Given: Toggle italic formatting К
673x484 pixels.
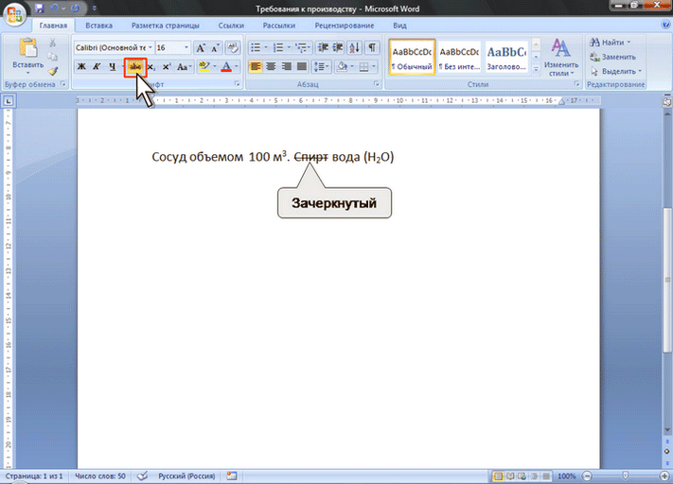Looking at the screenshot, I should 97,66.
